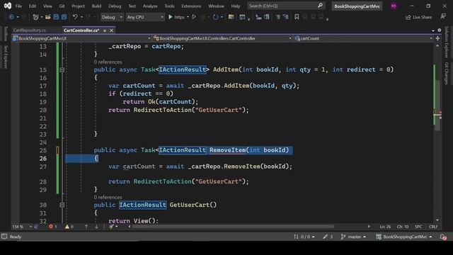Screen dimensions: 453x255
Task: Click the search magnifier icon
Action: pyautogui.click(x=320, y=6)
